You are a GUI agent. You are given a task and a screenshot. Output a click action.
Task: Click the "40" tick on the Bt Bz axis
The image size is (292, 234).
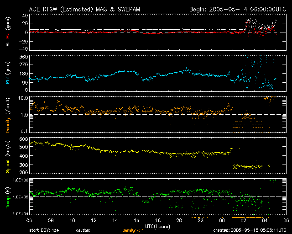click(25, 16)
